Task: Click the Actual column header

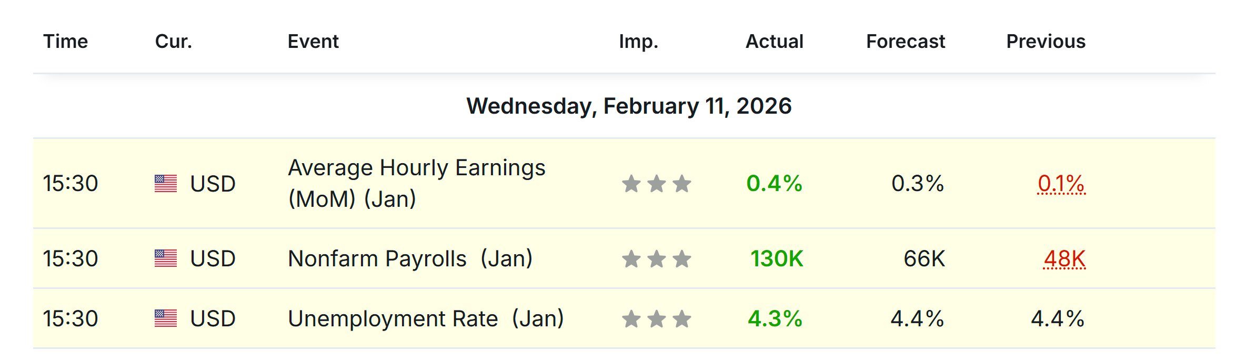Action: click(774, 41)
